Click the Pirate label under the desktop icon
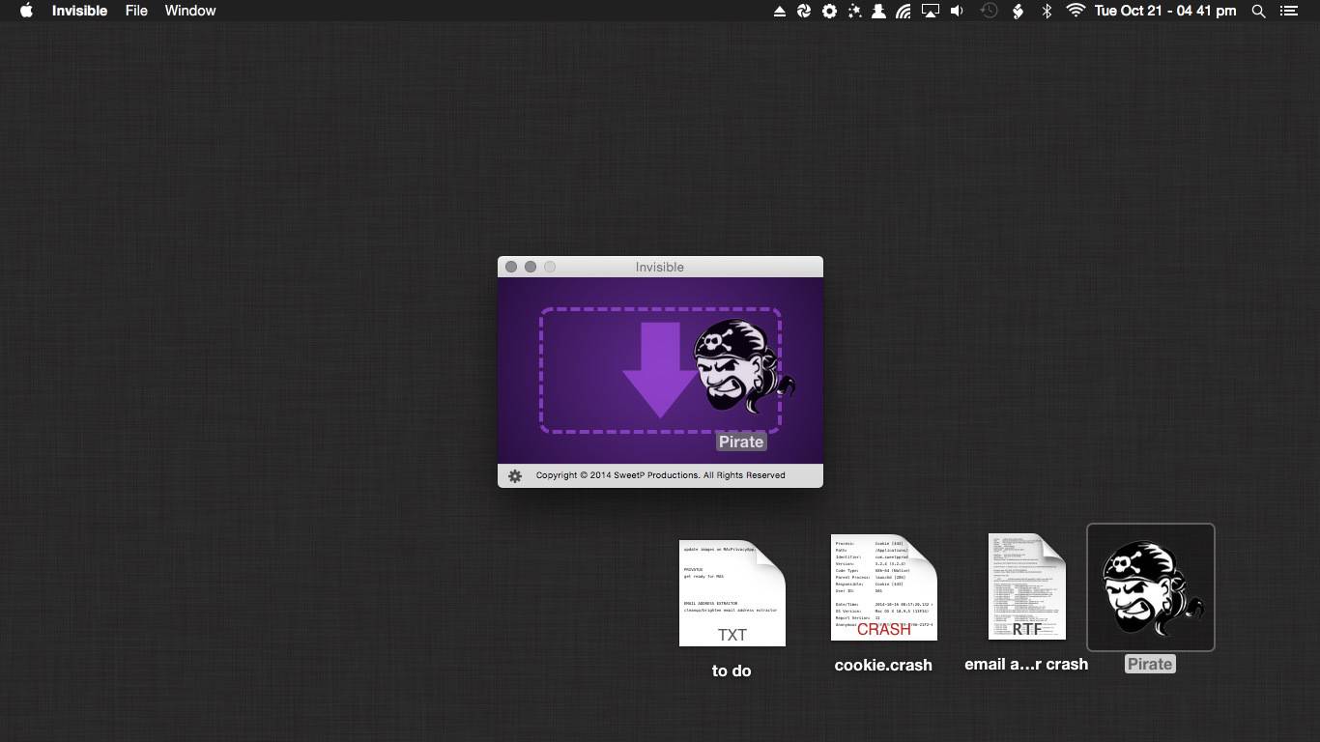1320x742 pixels. click(x=1150, y=664)
